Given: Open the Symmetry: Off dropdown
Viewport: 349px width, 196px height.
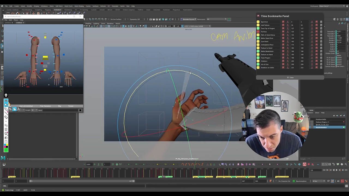Looking at the screenshot, I should pos(135,19).
